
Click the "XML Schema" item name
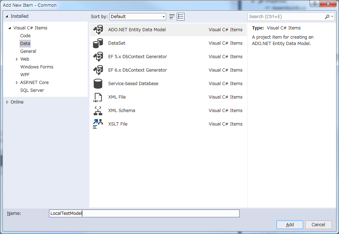tap(121, 111)
